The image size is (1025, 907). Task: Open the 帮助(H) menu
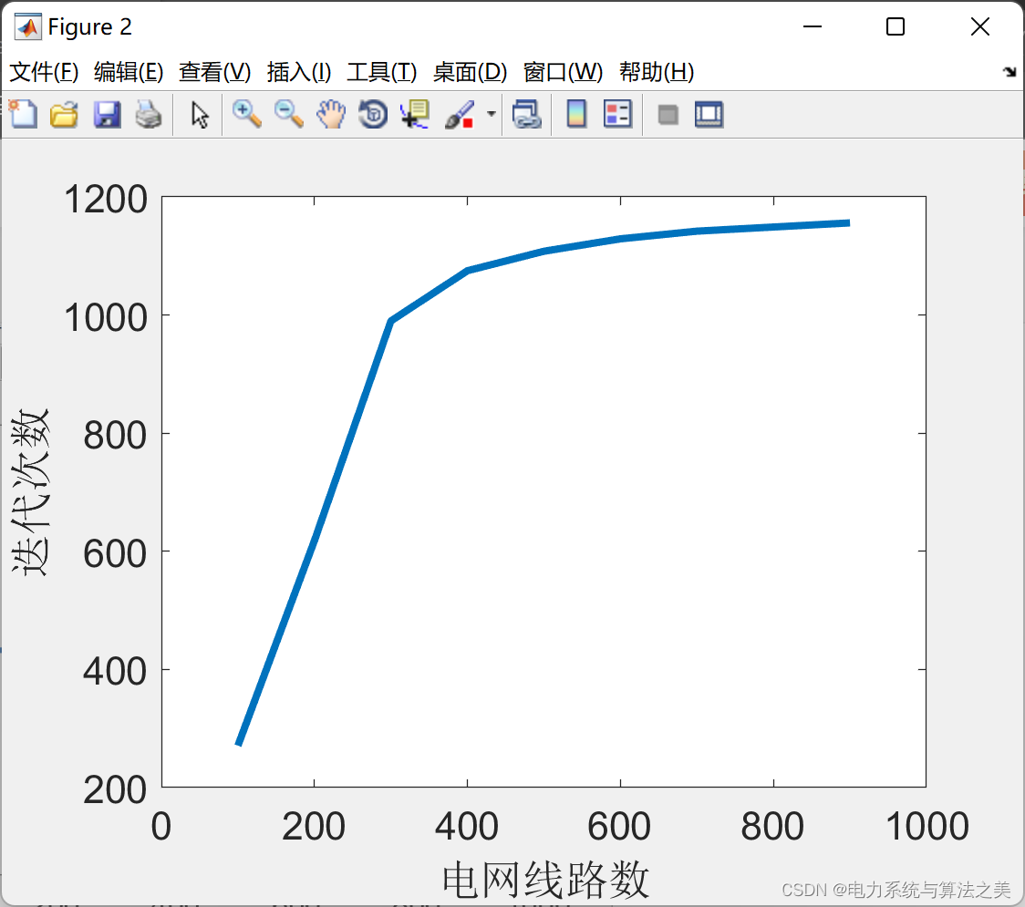657,72
